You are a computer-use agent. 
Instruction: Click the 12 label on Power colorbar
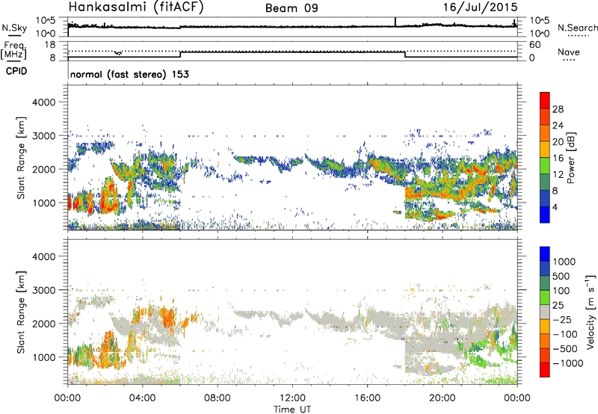[x=558, y=175]
